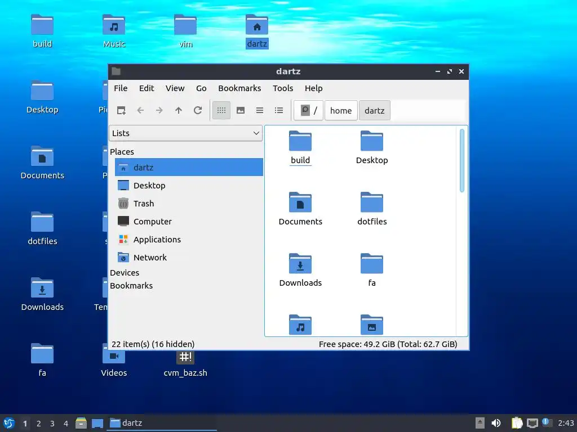The image size is (577, 432).
Task: Click the Documents folder on the desktop
Action: (42, 163)
